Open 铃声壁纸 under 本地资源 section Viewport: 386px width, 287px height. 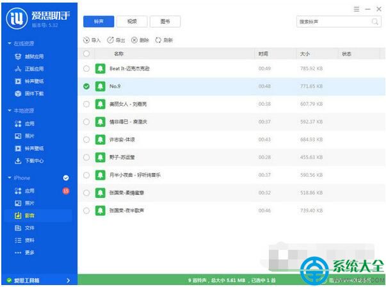tap(29, 148)
